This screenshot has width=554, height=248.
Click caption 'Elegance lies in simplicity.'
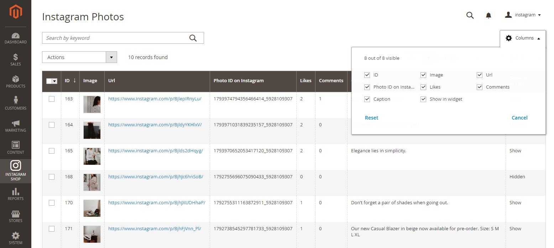378,151
